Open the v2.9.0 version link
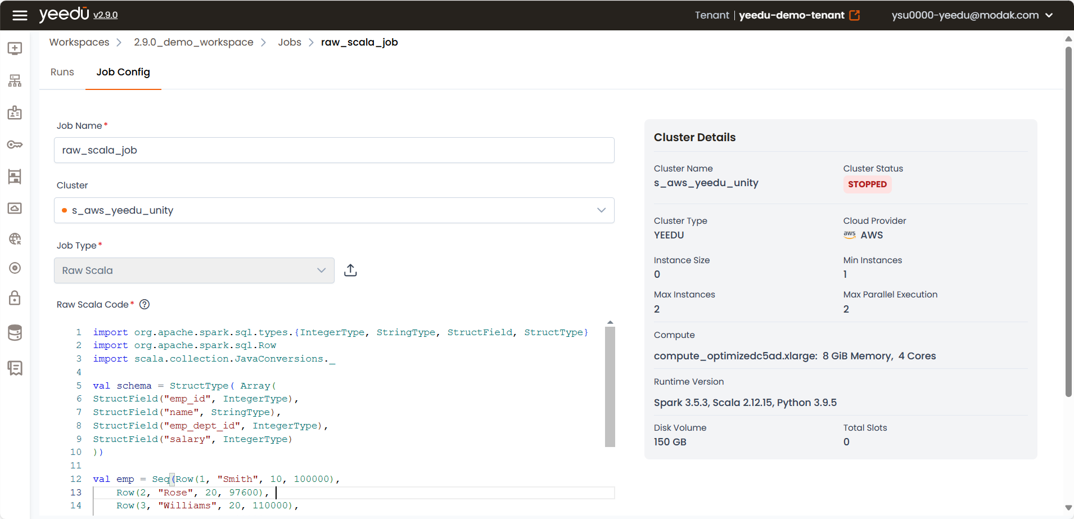Viewport: 1074px width, 519px height. pos(105,15)
